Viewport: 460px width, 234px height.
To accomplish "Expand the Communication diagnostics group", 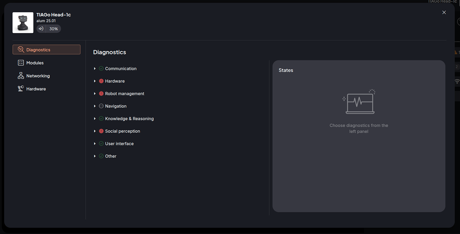I will tap(95, 69).
